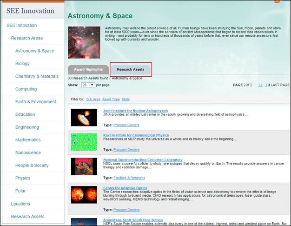Image resolution: width=291 pixels, height=226 pixels.
Task: Select Biology research area
Action: coord(22,64)
